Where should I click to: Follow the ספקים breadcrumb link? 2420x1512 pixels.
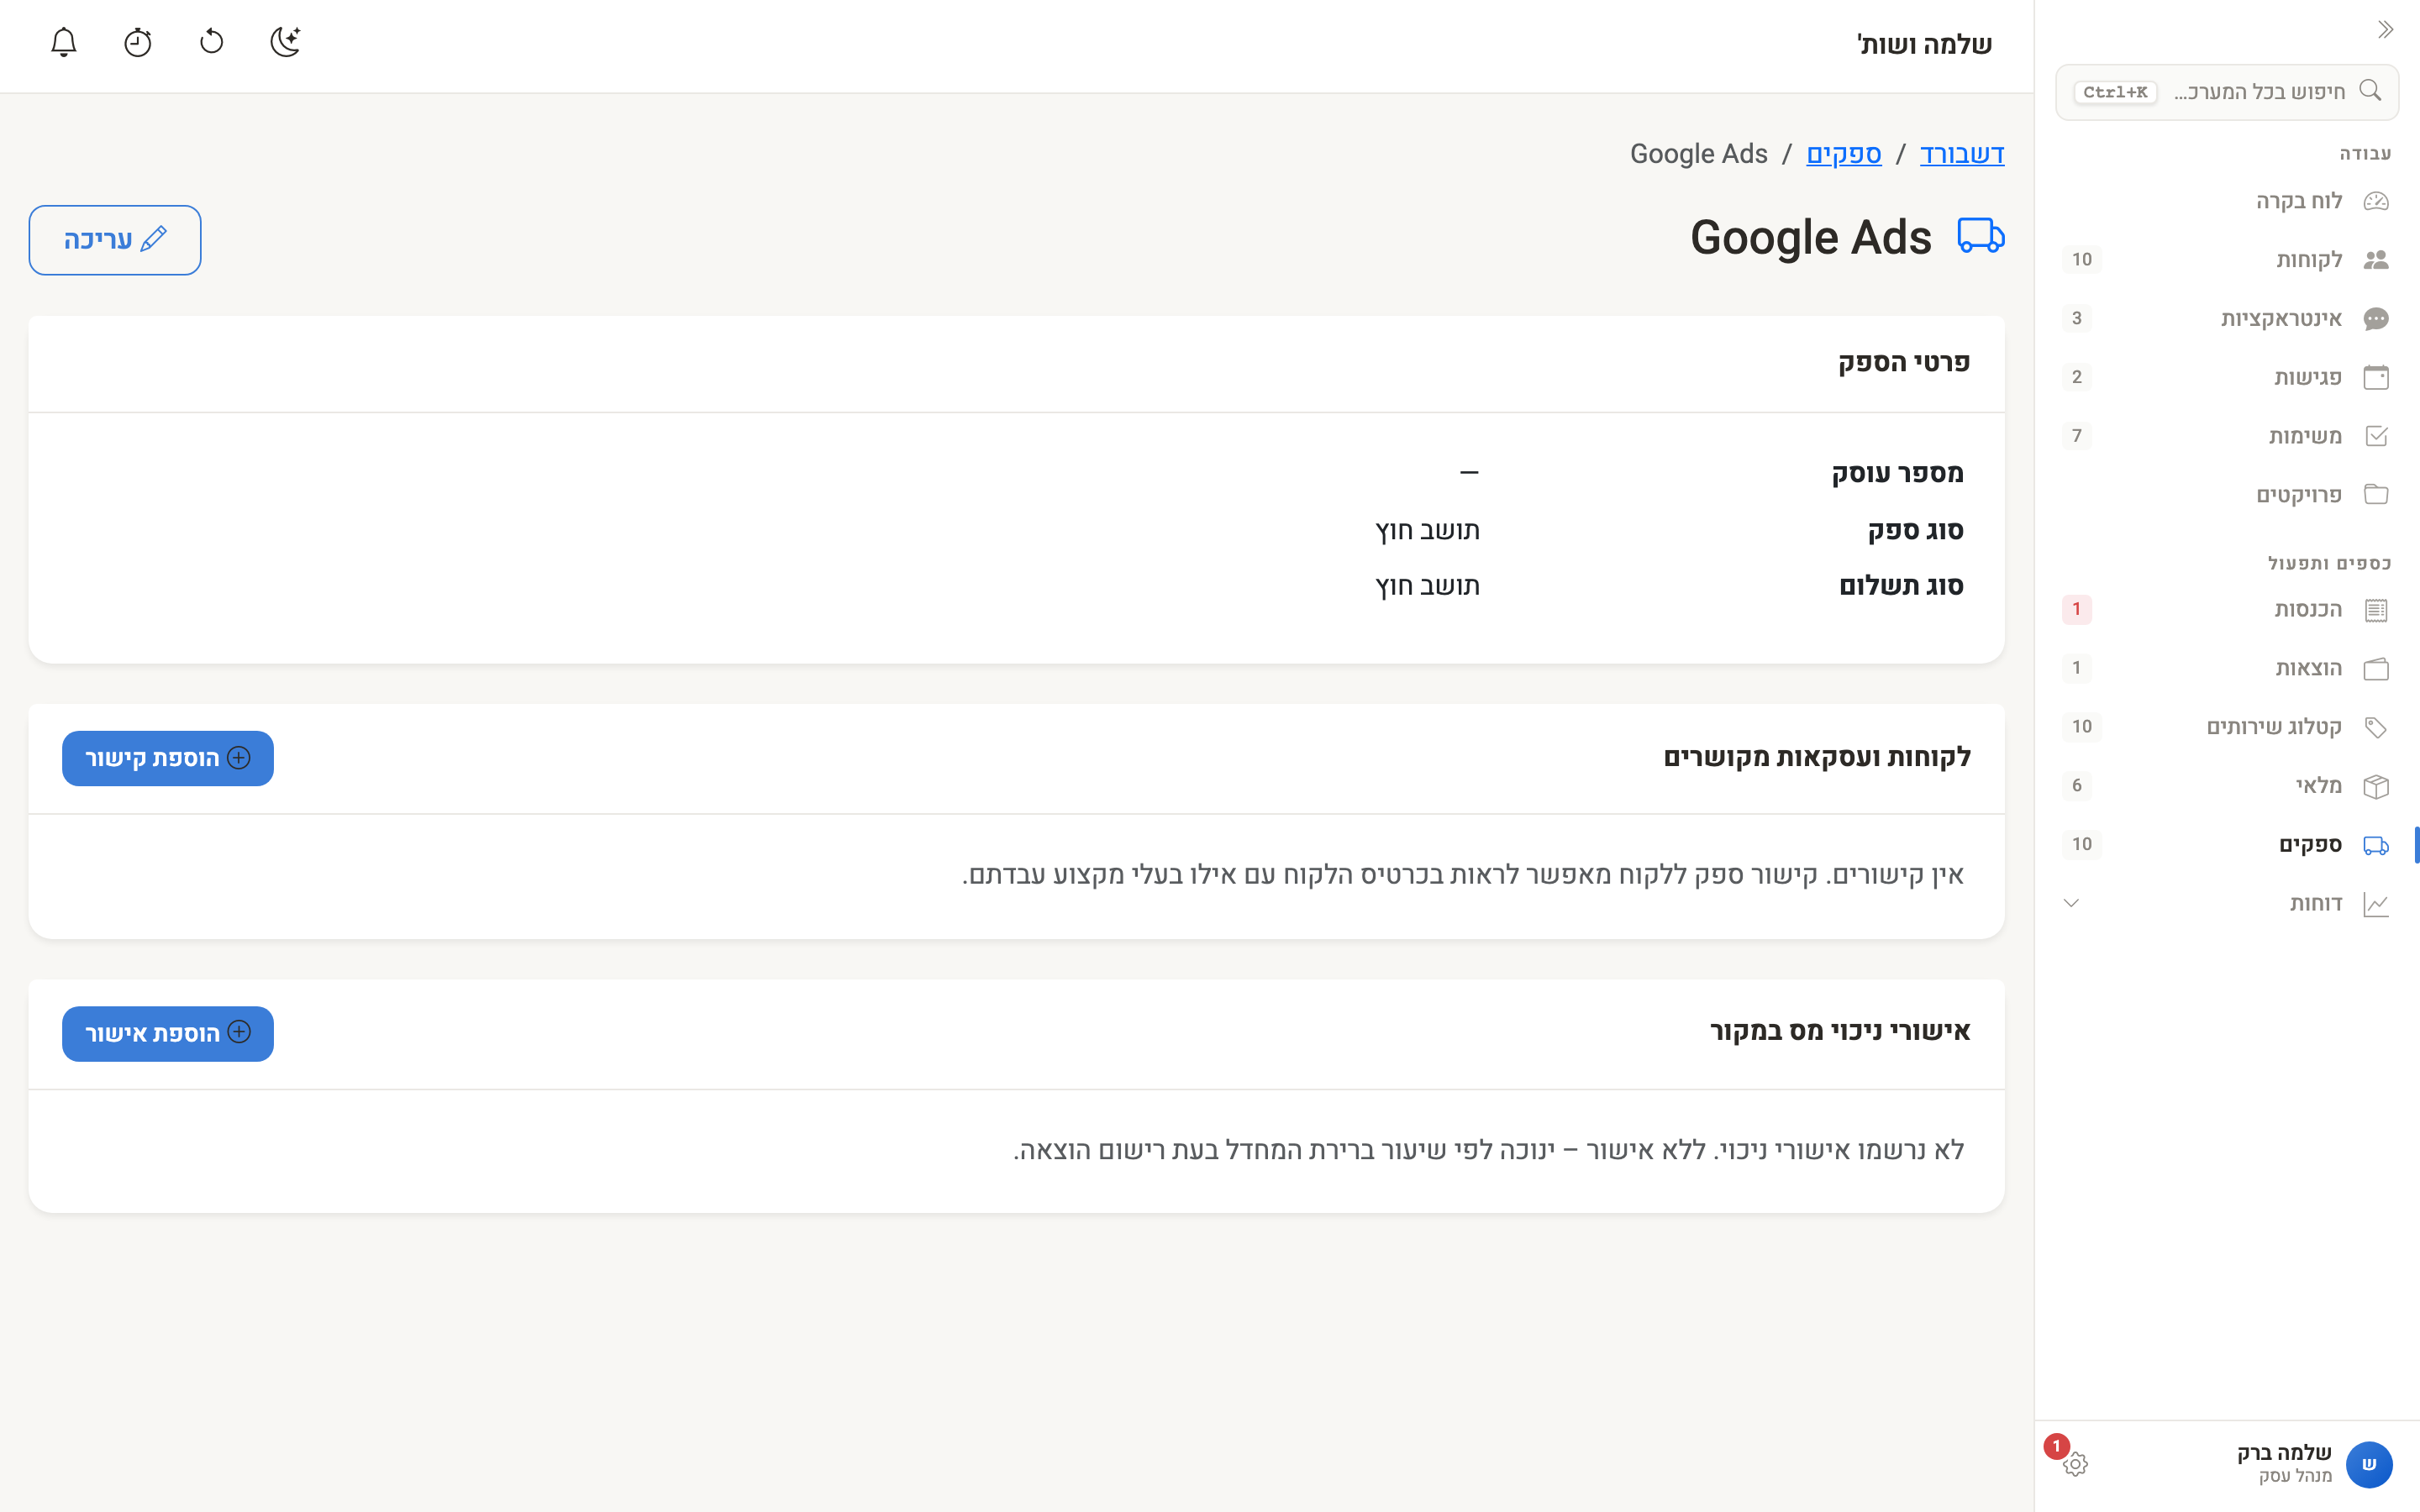click(1843, 154)
